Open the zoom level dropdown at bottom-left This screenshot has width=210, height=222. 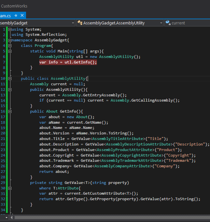6,217
